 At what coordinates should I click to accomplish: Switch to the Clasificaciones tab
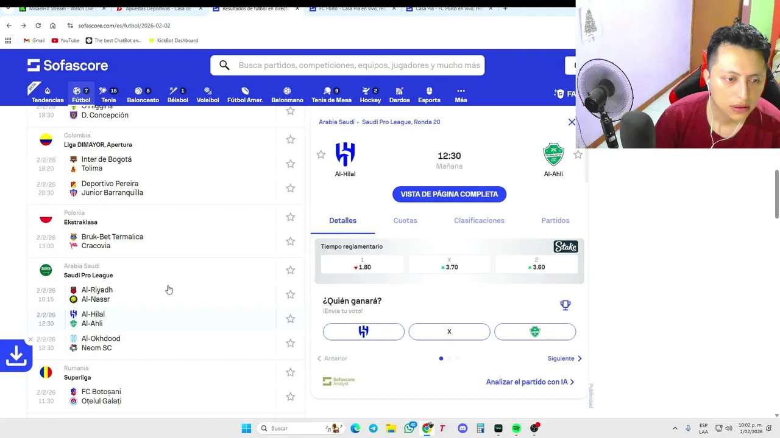pos(479,220)
